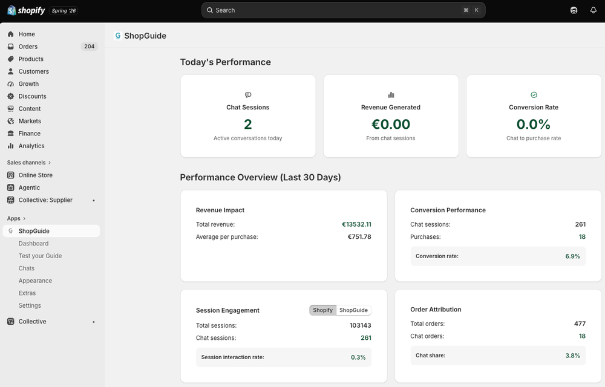This screenshot has height=387, width=605.
Task: Click the Shopify logo
Action: click(x=26, y=10)
